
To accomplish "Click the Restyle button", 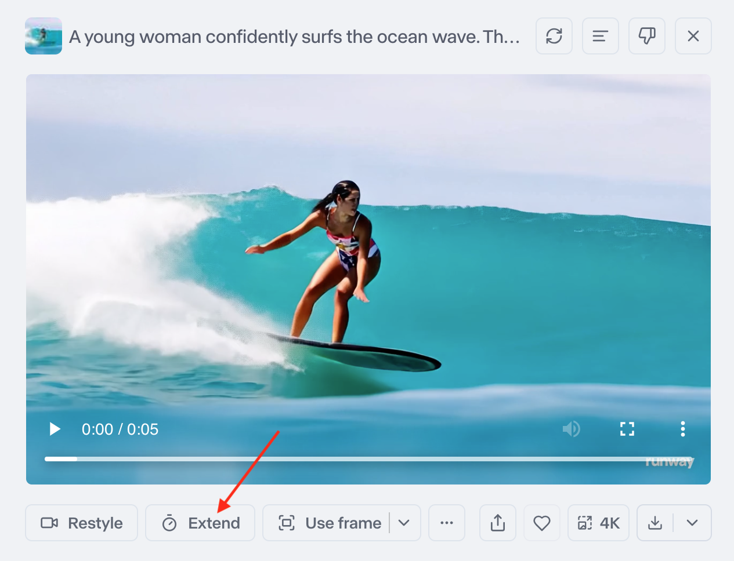I will coord(82,523).
